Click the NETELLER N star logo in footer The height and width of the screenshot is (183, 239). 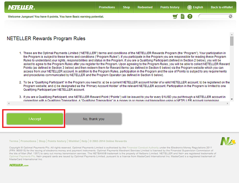[x=228, y=141]
